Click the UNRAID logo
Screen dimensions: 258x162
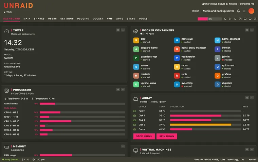pos(18,5)
